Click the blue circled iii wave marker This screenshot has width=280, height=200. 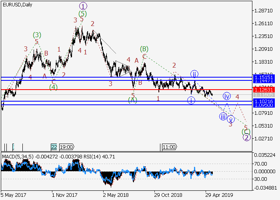click(x=222, y=116)
